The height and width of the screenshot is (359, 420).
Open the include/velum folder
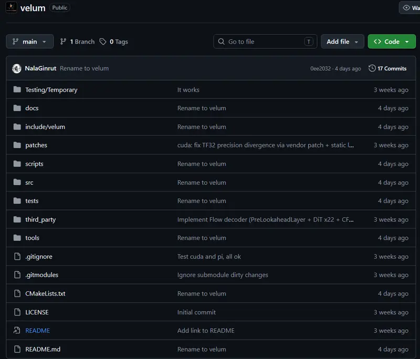pos(45,126)
